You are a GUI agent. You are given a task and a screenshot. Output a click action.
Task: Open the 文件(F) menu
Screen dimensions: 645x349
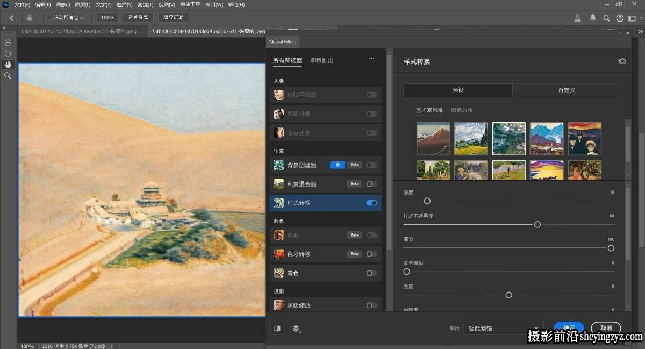coord(22,4)
